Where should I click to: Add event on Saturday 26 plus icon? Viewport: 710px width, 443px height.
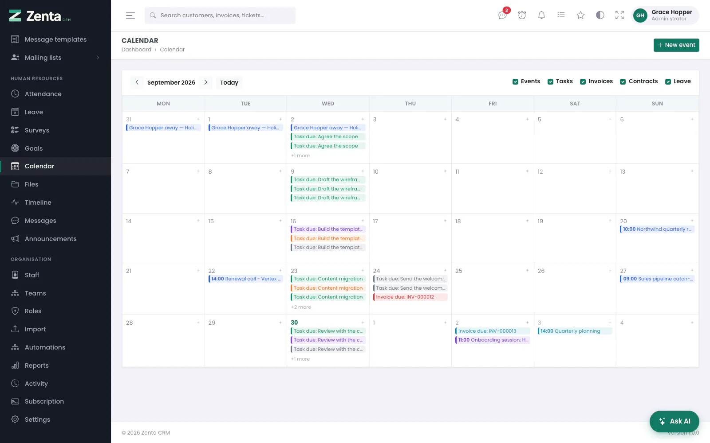[610, 270]
